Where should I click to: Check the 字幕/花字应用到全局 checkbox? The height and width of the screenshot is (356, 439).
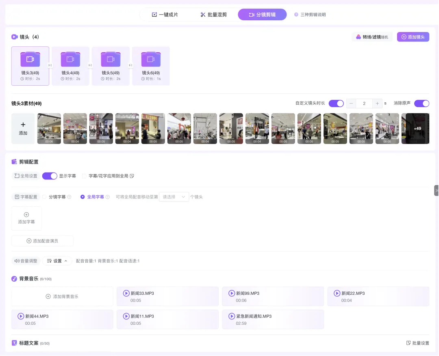click(x=84, y=176)
